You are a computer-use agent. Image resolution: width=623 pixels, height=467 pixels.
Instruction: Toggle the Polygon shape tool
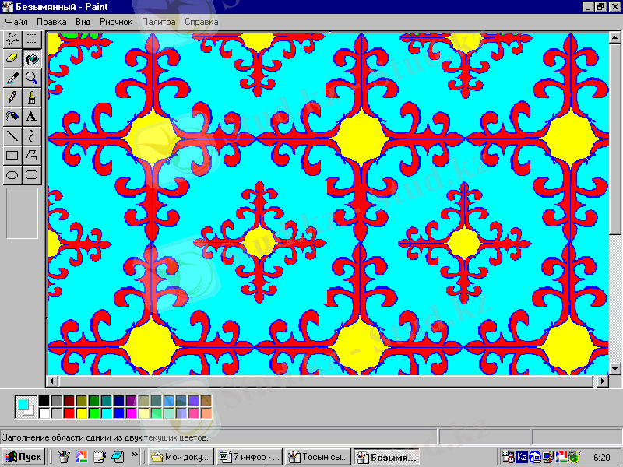(x=31, y=155)
